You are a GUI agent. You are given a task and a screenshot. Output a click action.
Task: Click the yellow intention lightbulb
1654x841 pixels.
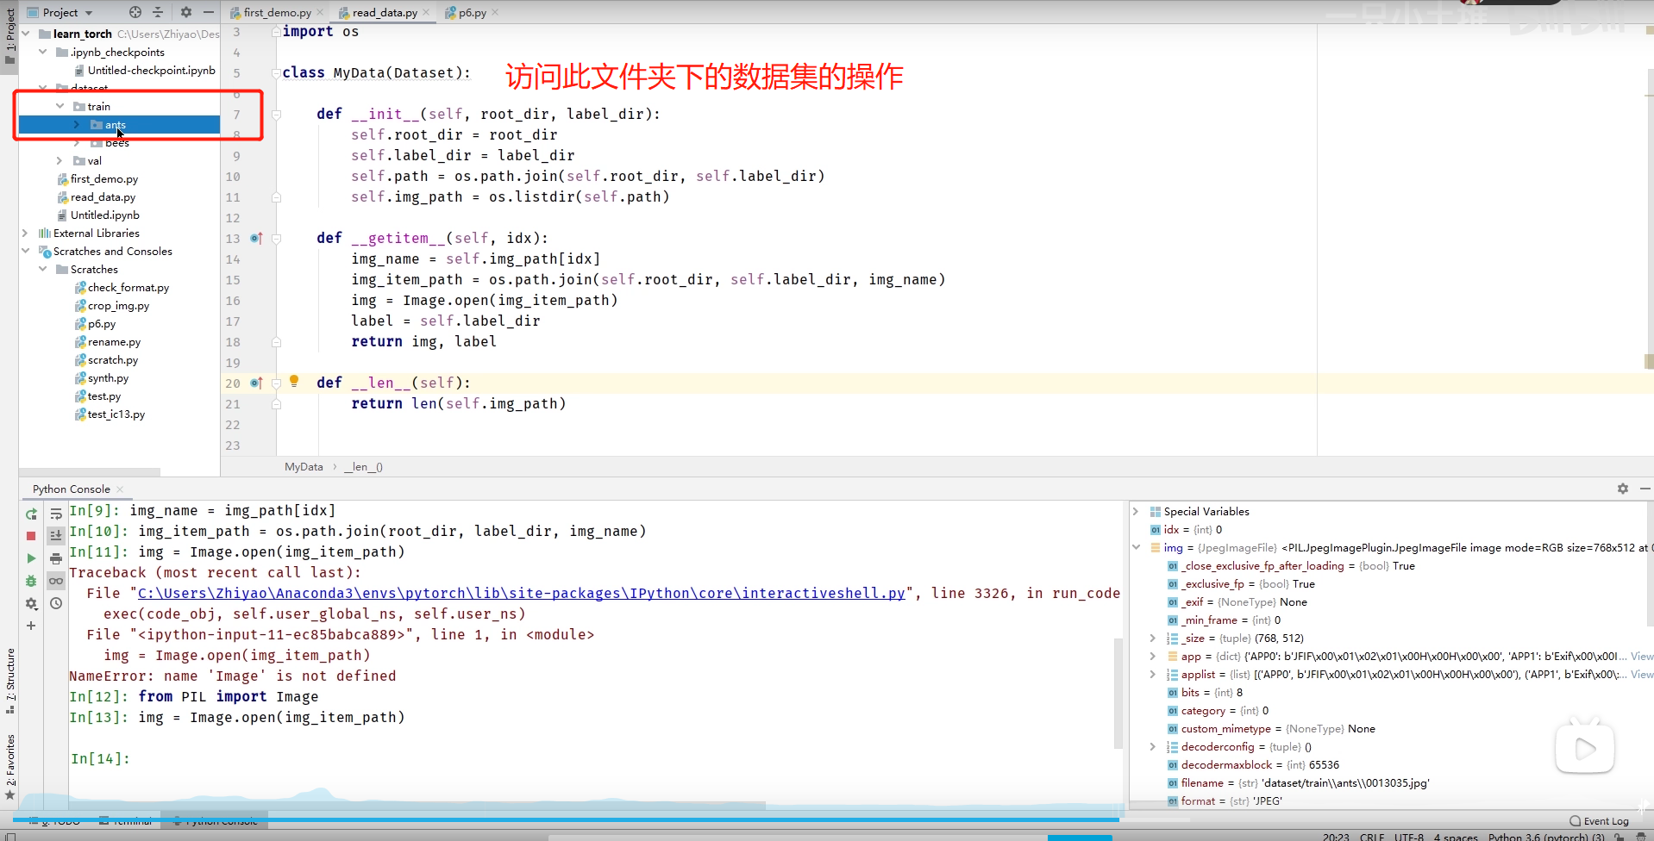(x=294, y=381)
